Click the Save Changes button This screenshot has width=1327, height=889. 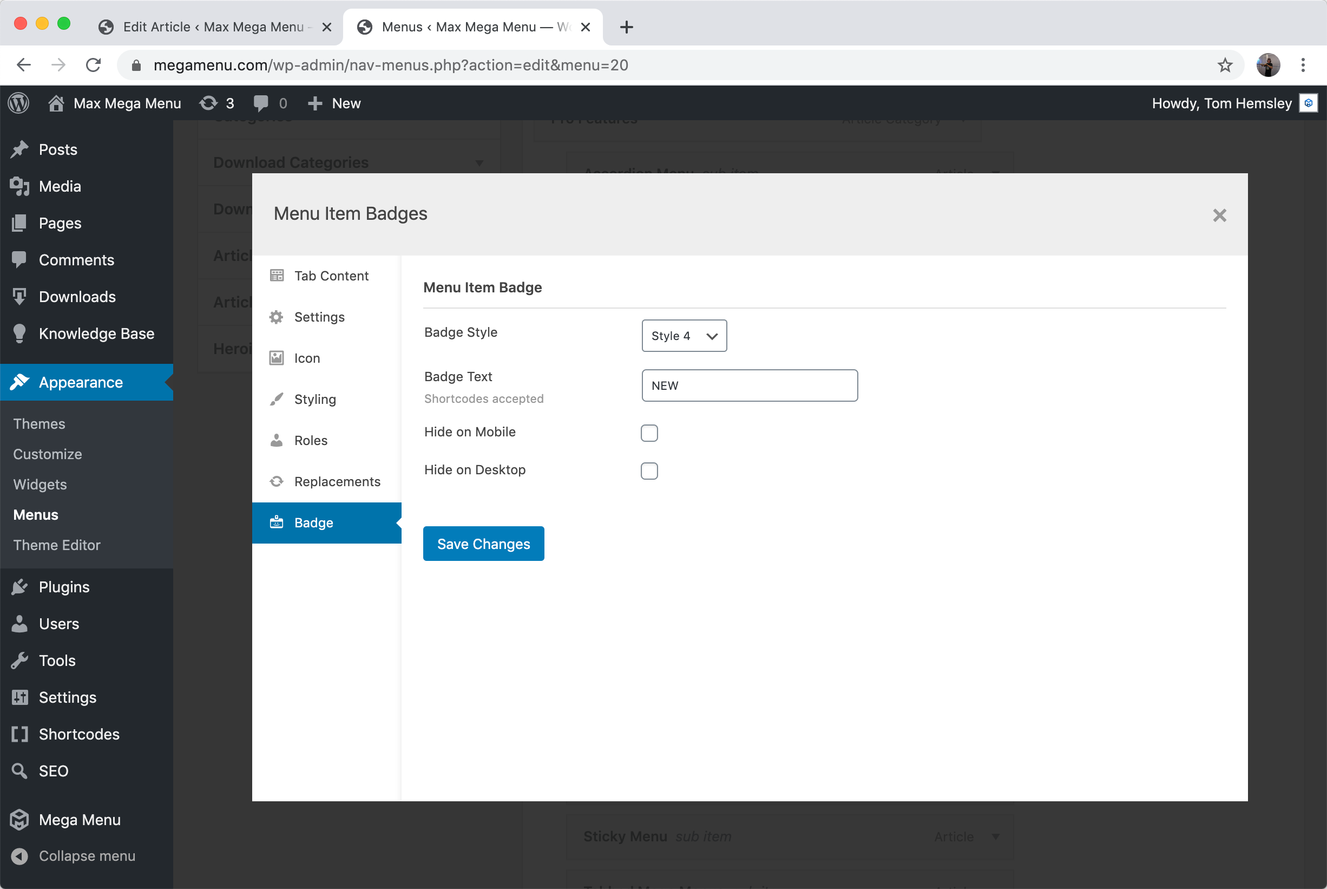point(483,544)
